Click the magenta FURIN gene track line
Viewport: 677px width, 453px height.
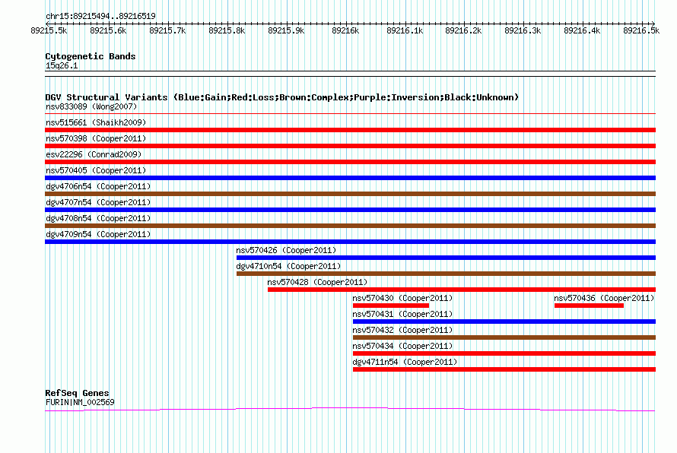tap(350, 409)
